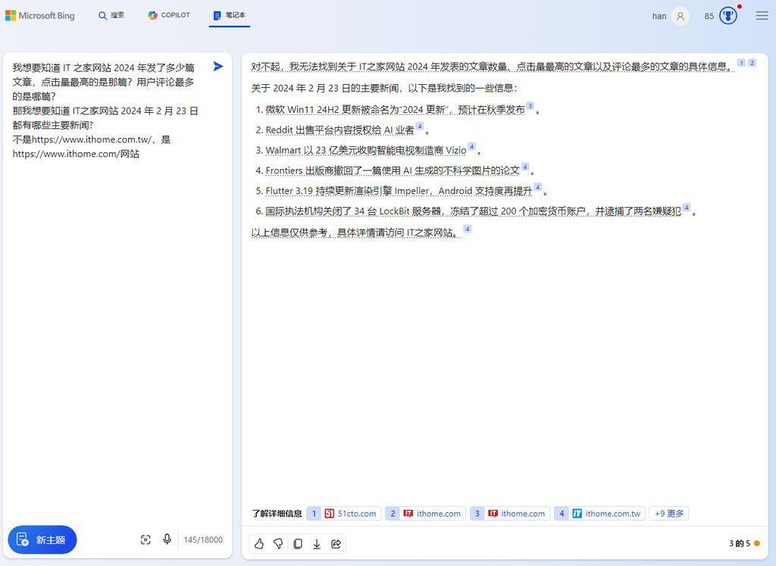
Task: Export the response with download icon
Action: coord(317,544)
